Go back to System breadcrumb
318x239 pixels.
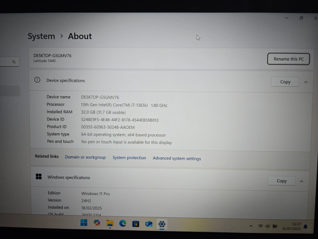[x=41, y=36]
